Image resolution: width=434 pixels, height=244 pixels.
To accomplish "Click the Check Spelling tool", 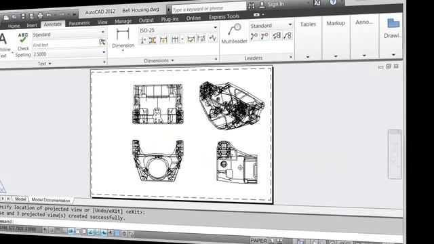I will (x=23, y=45).
